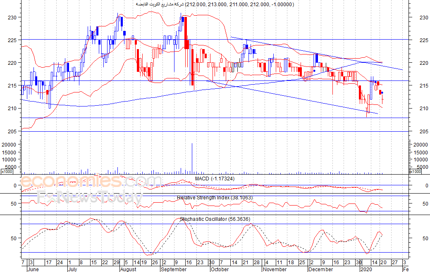
Task: Click the MACD indicator label
Action: (215, 178)
